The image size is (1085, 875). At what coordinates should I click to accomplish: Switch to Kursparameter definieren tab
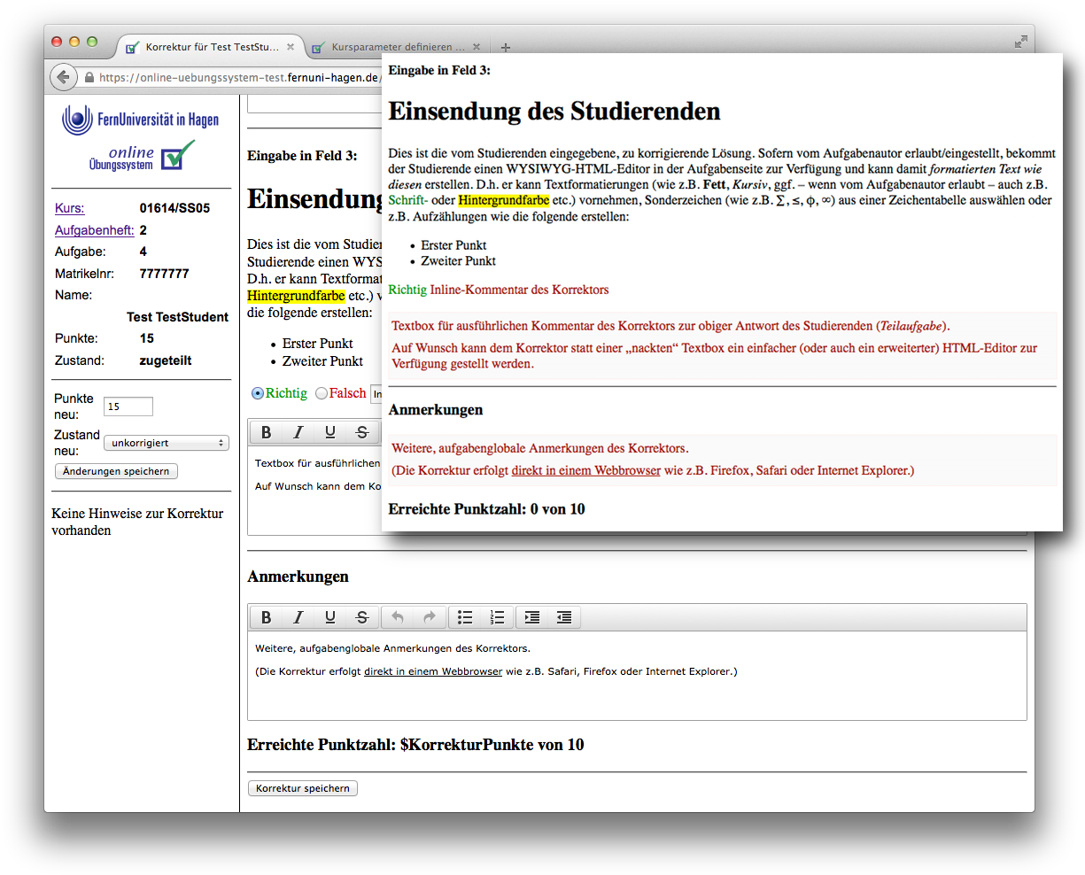point(398,47)
